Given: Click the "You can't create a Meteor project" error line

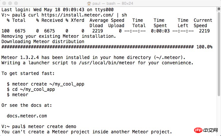Looking at the screenshot, I should click(87, 132).
